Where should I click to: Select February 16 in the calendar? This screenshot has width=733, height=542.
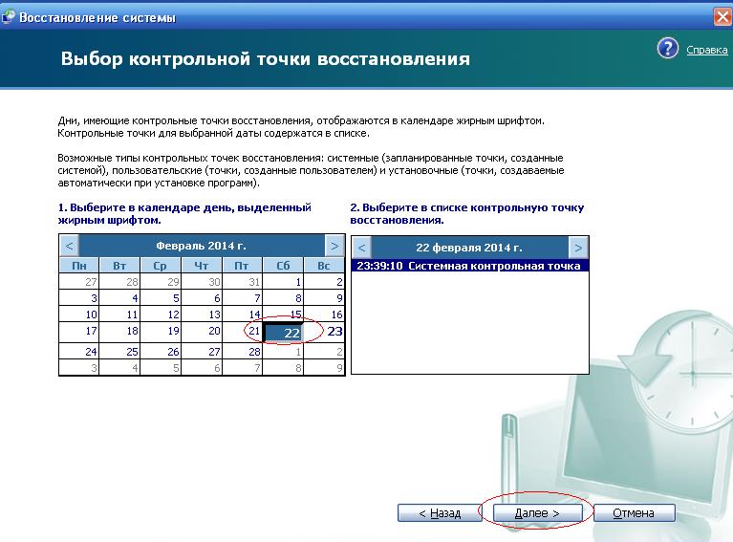pyautogui.click(x=324, y=314)
